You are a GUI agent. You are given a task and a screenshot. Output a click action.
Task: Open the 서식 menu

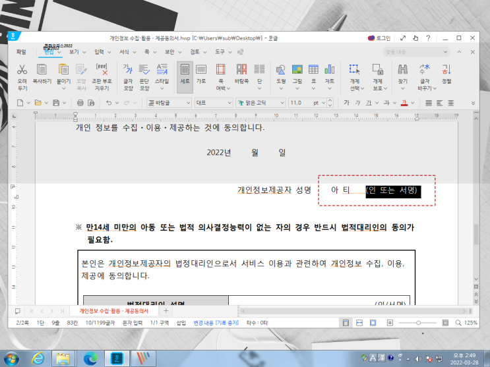point(125,52)
